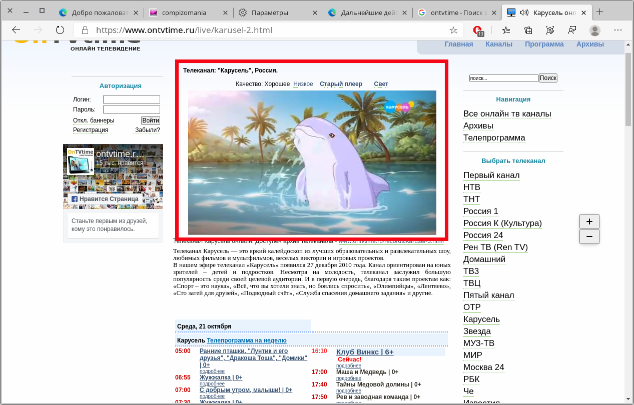
Task: Open the Collections icon
Action: 528,30
